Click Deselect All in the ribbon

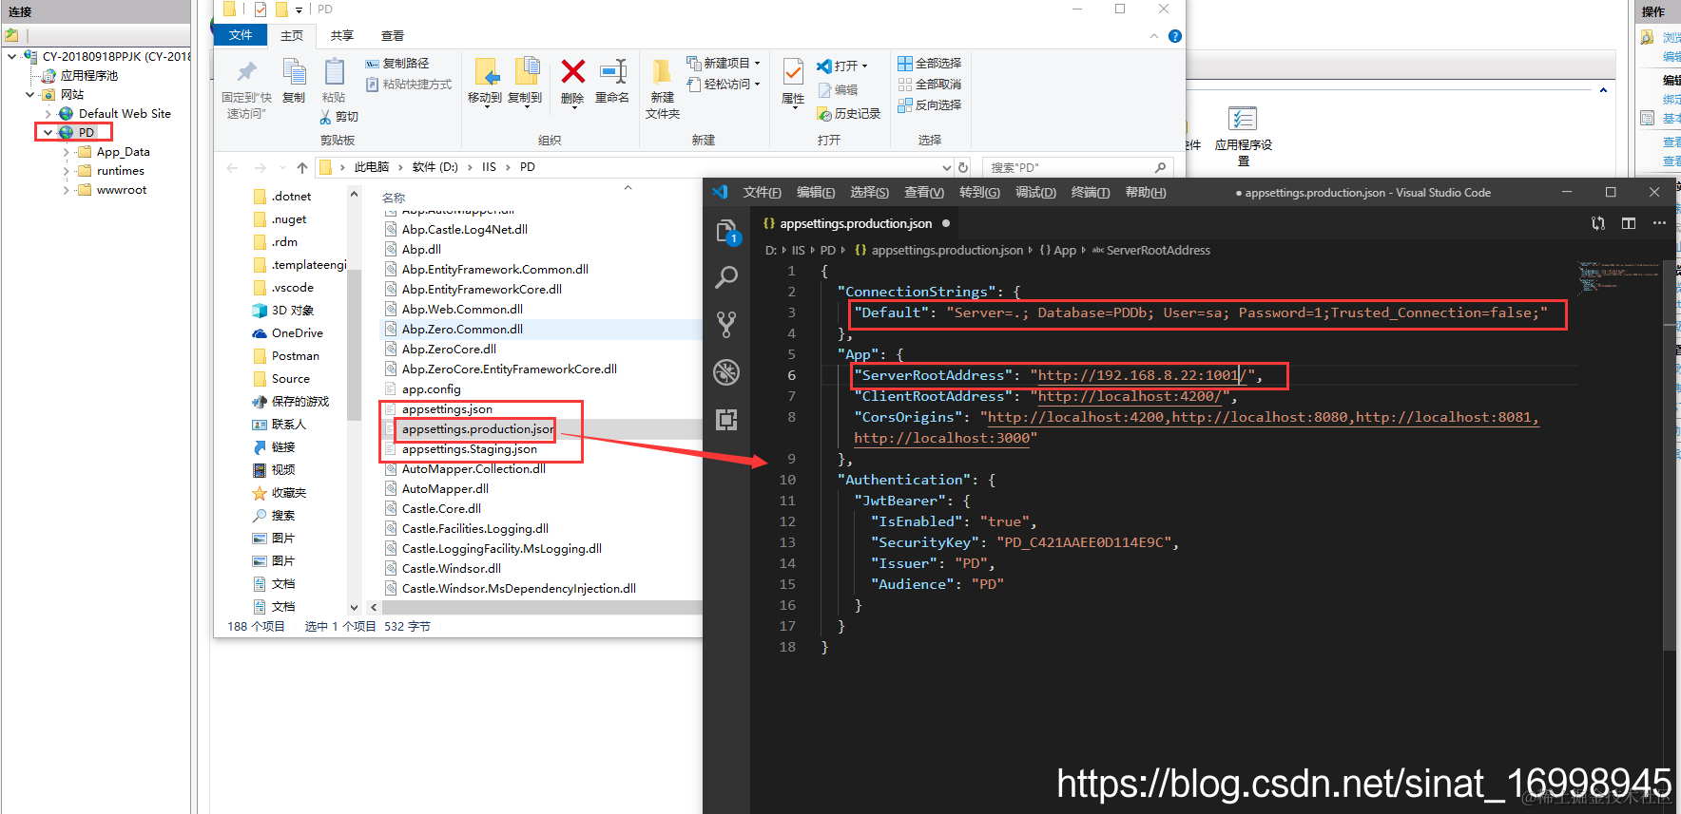930,85
